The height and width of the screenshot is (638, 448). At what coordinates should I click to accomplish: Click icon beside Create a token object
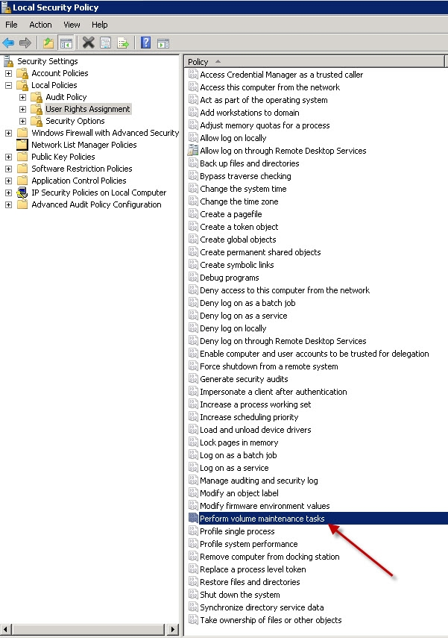193,227
